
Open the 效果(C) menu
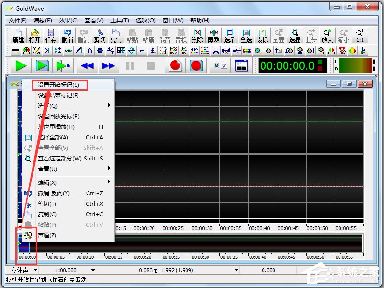[x=68, y=21]
